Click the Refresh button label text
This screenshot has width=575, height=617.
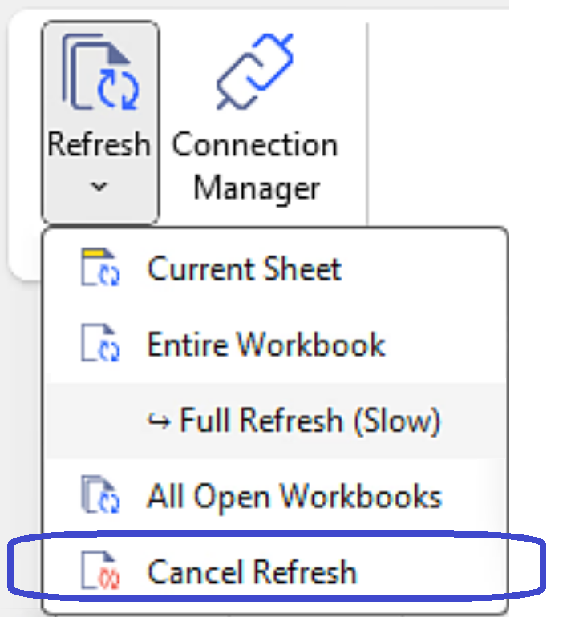pyautogui.click(x=99, y=145)
